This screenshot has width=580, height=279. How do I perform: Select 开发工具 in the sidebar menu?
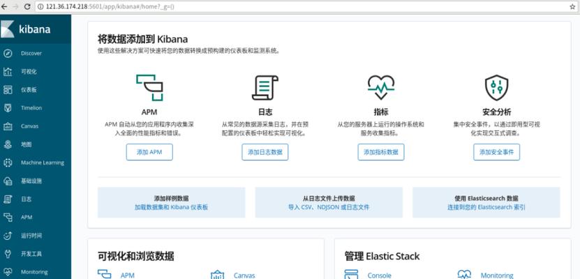(x=31, y=254)
